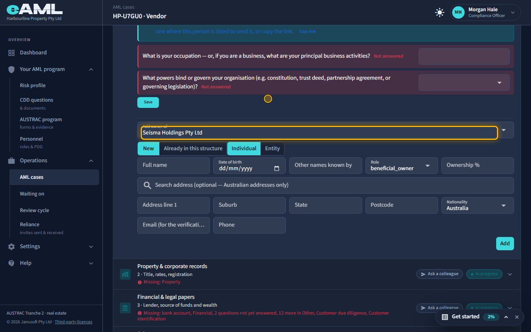Click the Get started 2% progress
This screenshot has width=531, height=332.
pos(491,317)
